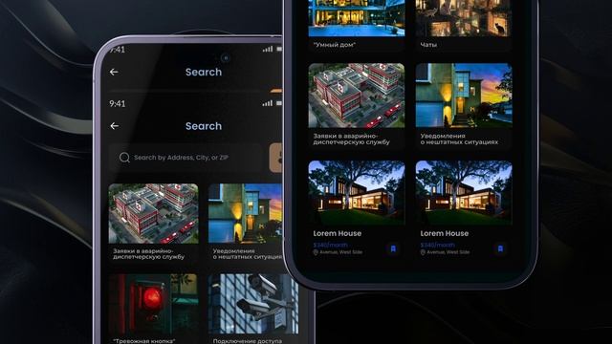The width and height of the screenshot is (612, 344).
Task: Click the $340/month price on the left Lorem House card
Action: [330, 245]
